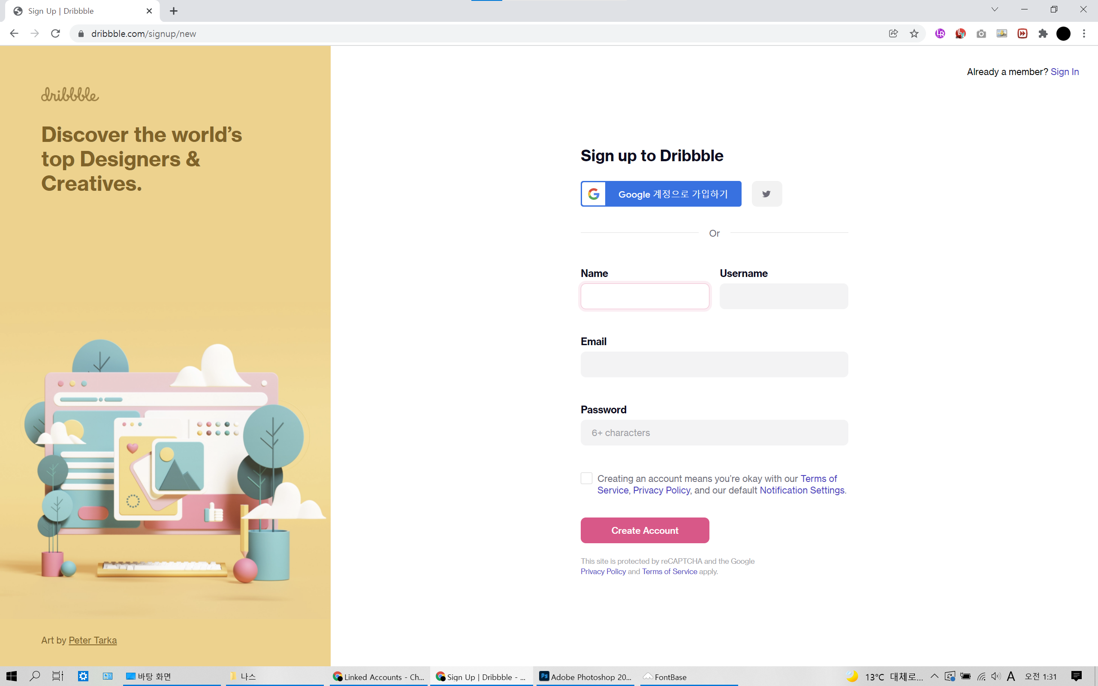
Task: Check the Terms of Service agreement checkbox
Action: [586, 478]
